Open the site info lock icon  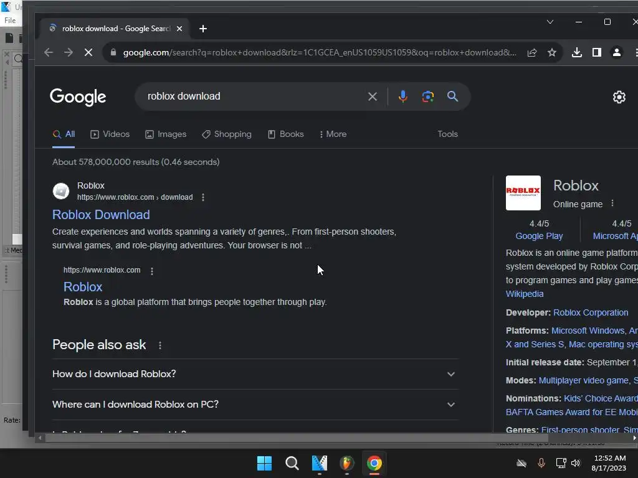point(113,52)
